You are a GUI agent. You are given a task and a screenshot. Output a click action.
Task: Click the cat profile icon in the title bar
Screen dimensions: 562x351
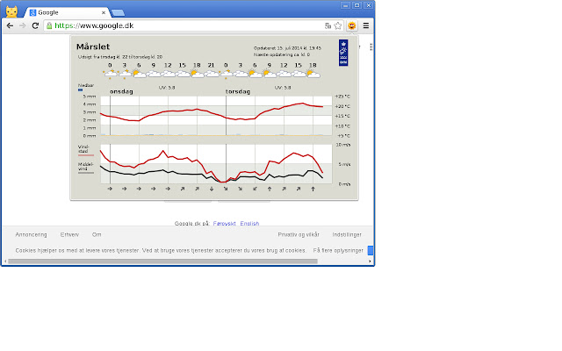[13, 11]
